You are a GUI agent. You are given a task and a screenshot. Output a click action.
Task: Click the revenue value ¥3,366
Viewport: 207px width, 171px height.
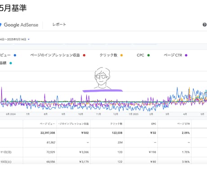click(x=84, y=152)
